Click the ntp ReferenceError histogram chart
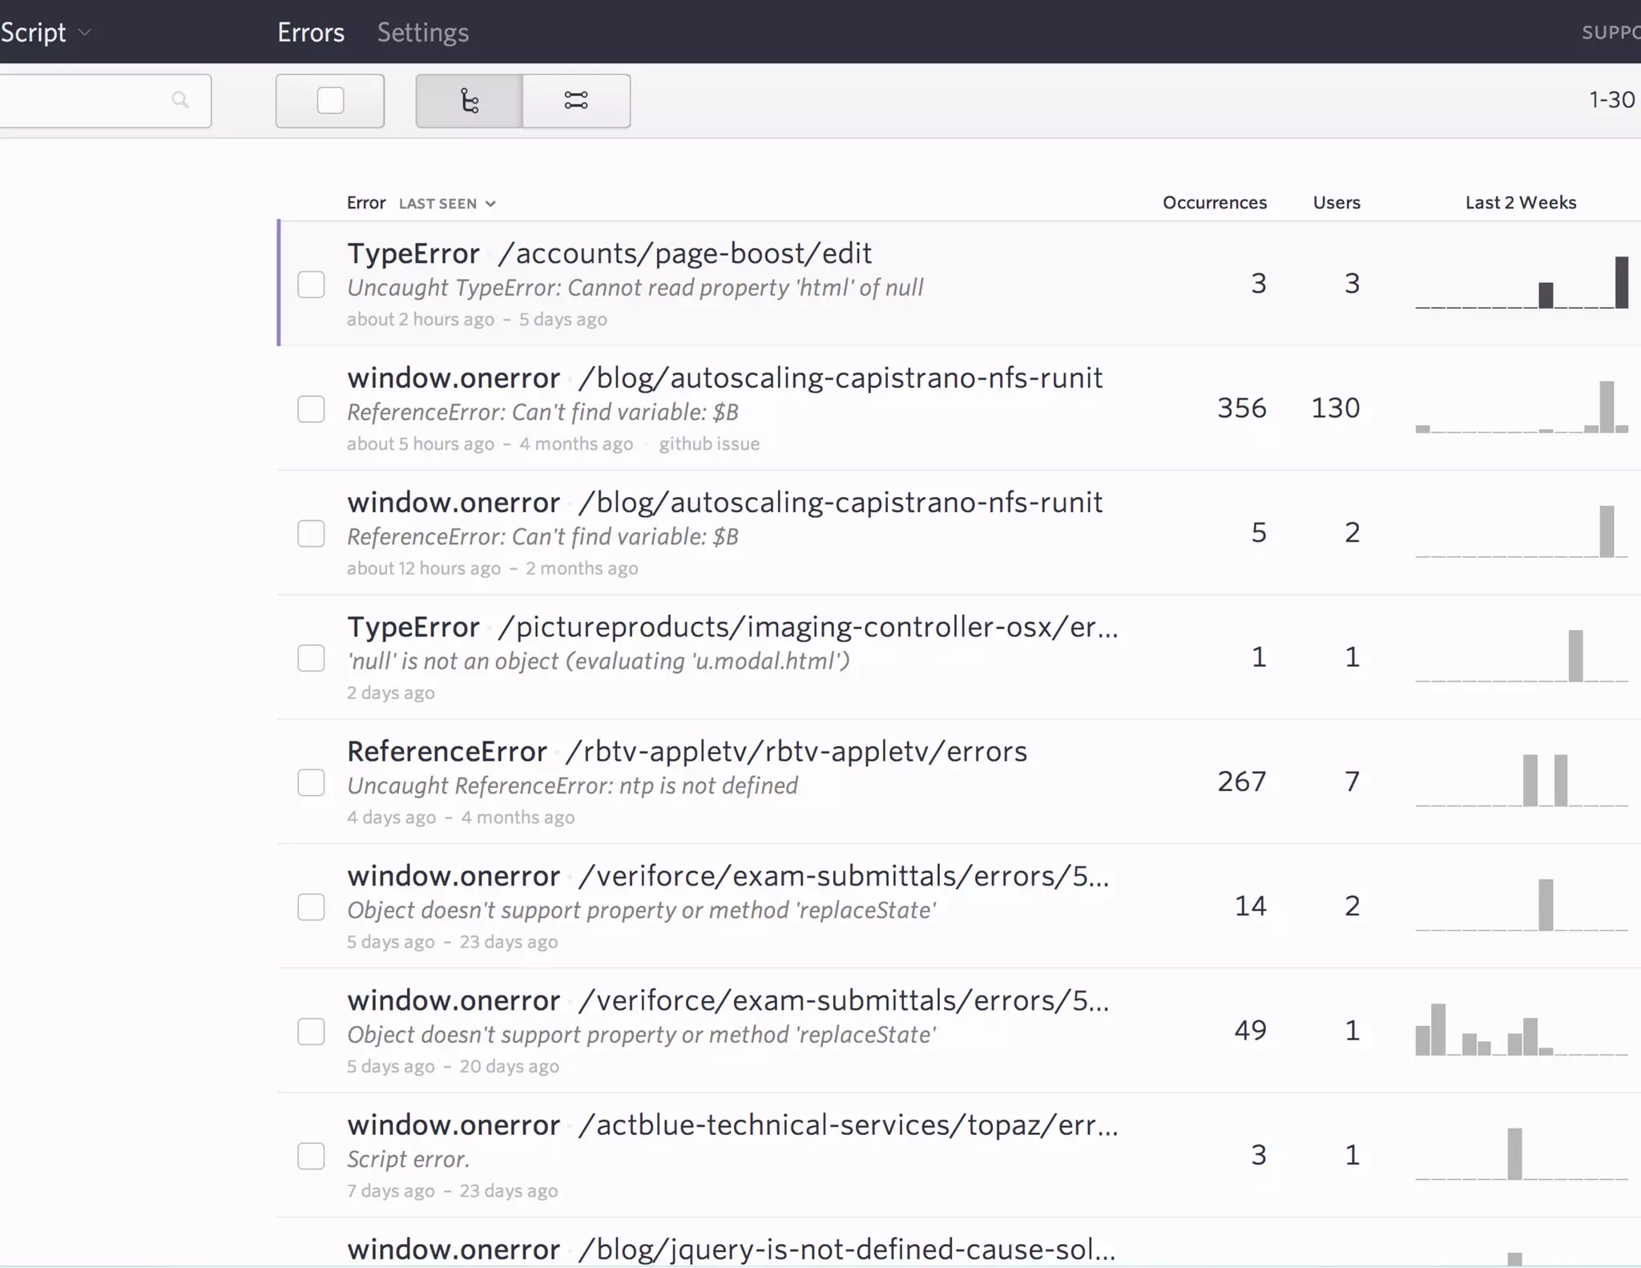1641x1268 pixels. 1521,781
